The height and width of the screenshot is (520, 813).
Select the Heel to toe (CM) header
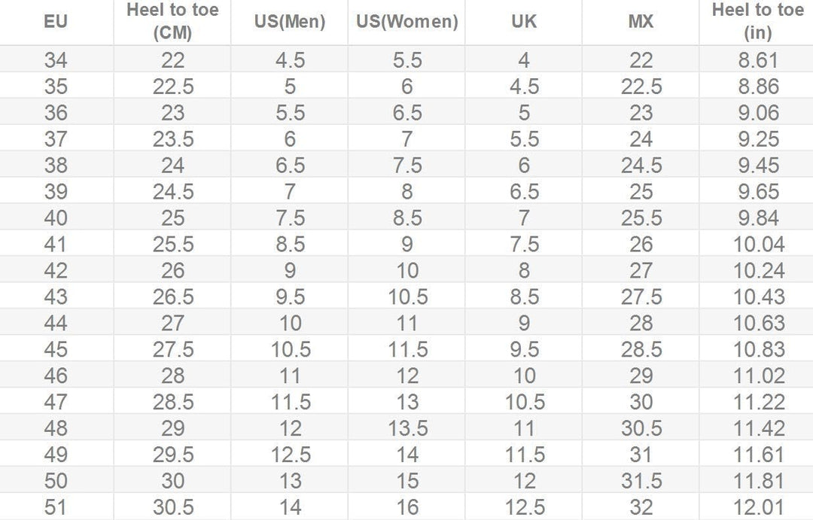pyautogui.click(x=172, y=22)
